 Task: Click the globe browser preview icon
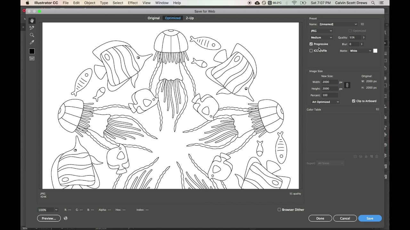tap(66, 218)
